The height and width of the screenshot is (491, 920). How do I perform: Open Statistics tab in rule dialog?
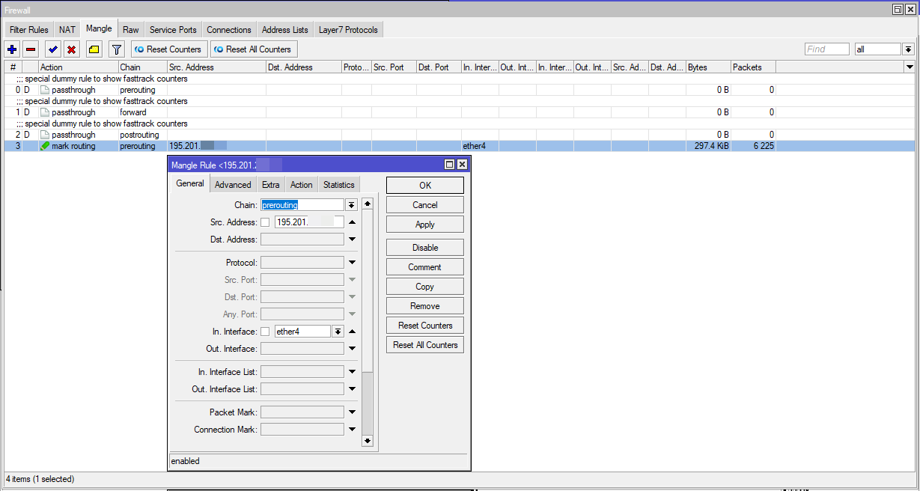339,185
